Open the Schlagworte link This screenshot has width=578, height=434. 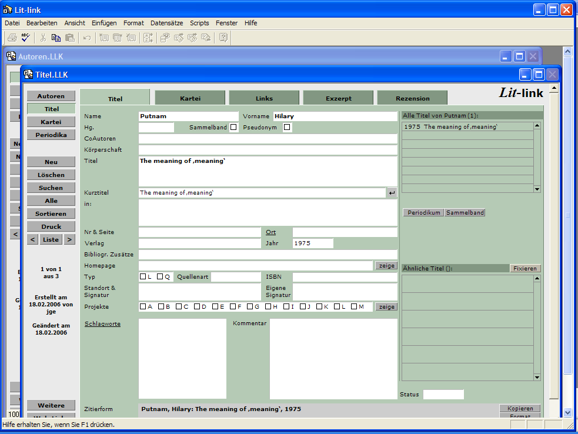click(x=102, y=323)
